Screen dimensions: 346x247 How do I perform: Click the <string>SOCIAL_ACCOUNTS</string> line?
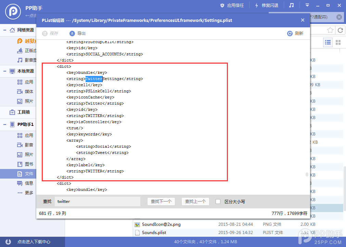coord(105,54)
